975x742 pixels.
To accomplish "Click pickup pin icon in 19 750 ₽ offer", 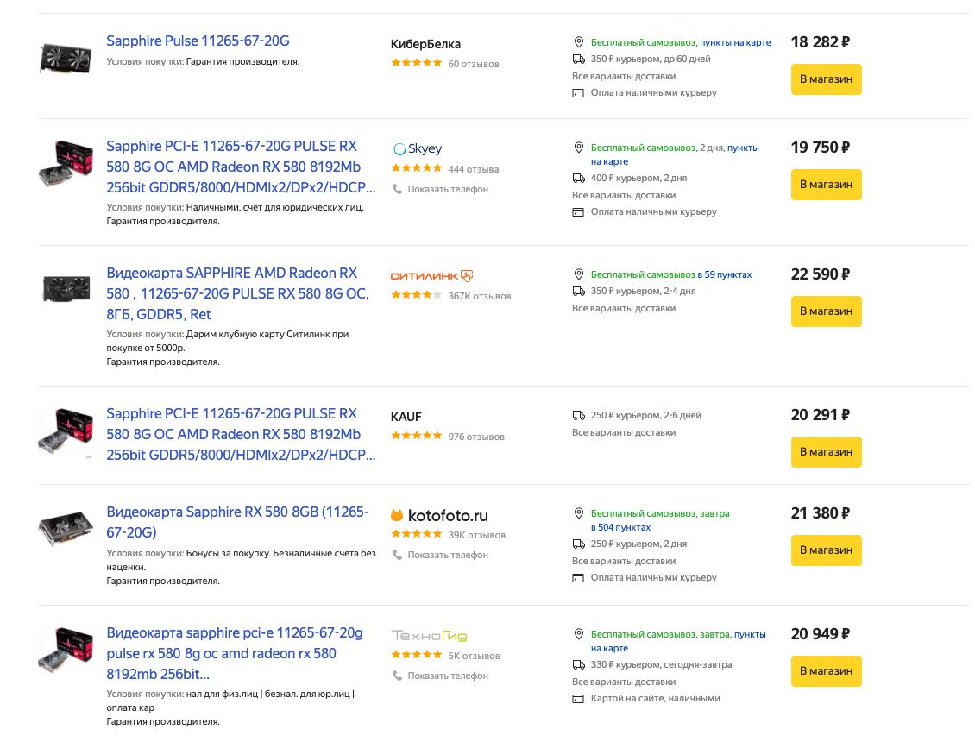I will (578, 148).
